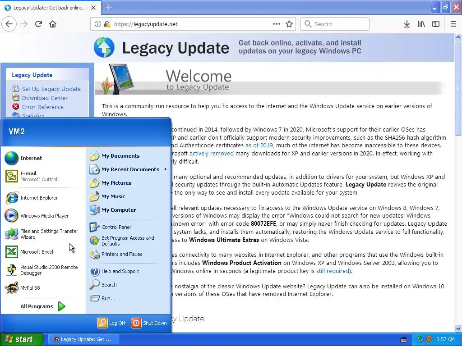Reload the current page
This screenshot has height=346, width=462.
[x=38, y=24]
